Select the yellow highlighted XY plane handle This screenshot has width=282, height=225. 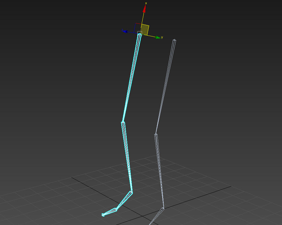tap(145, 30)
